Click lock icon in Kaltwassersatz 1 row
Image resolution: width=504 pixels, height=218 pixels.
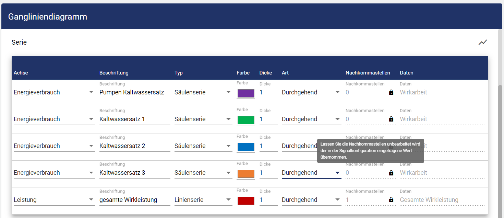391,119
